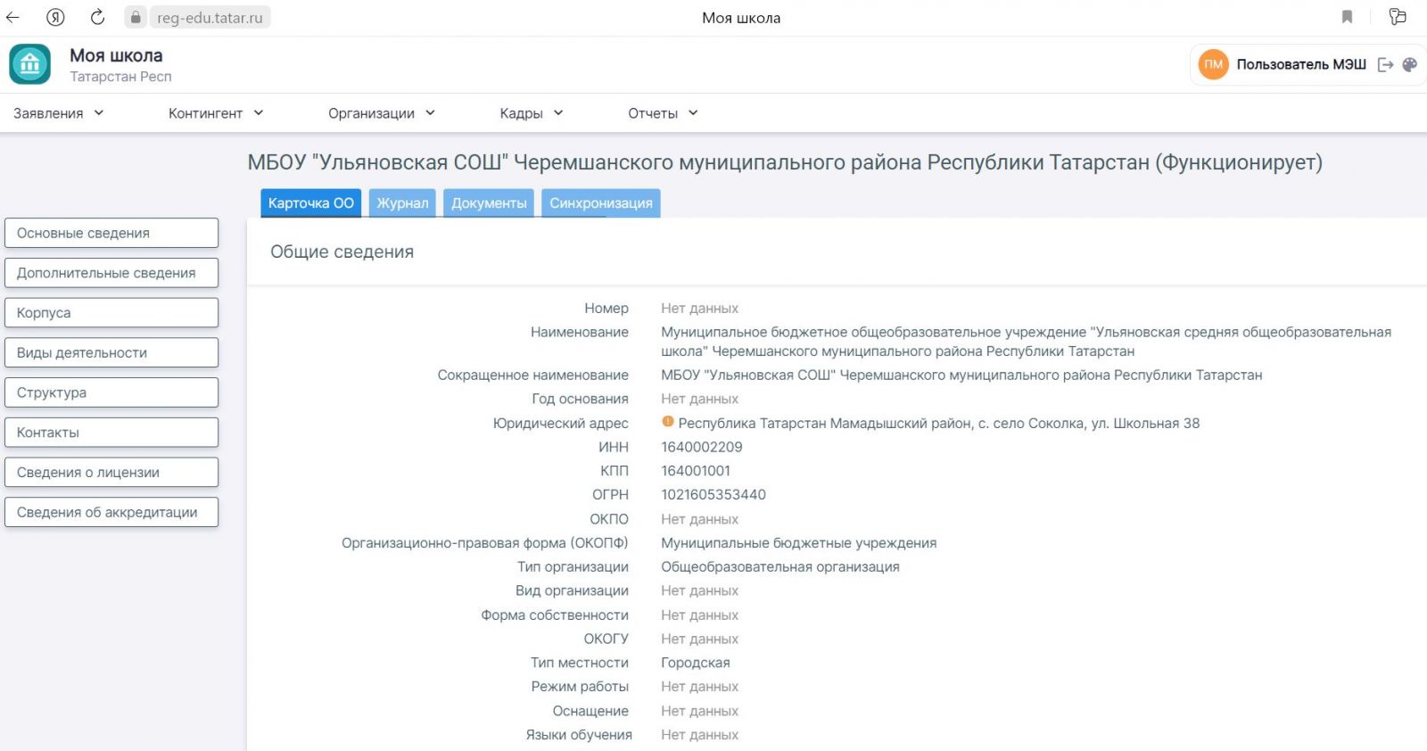The width and height of the screenshot is (1427, 751).
Task: Open the Организации dropdown menu
Action: 381,113
